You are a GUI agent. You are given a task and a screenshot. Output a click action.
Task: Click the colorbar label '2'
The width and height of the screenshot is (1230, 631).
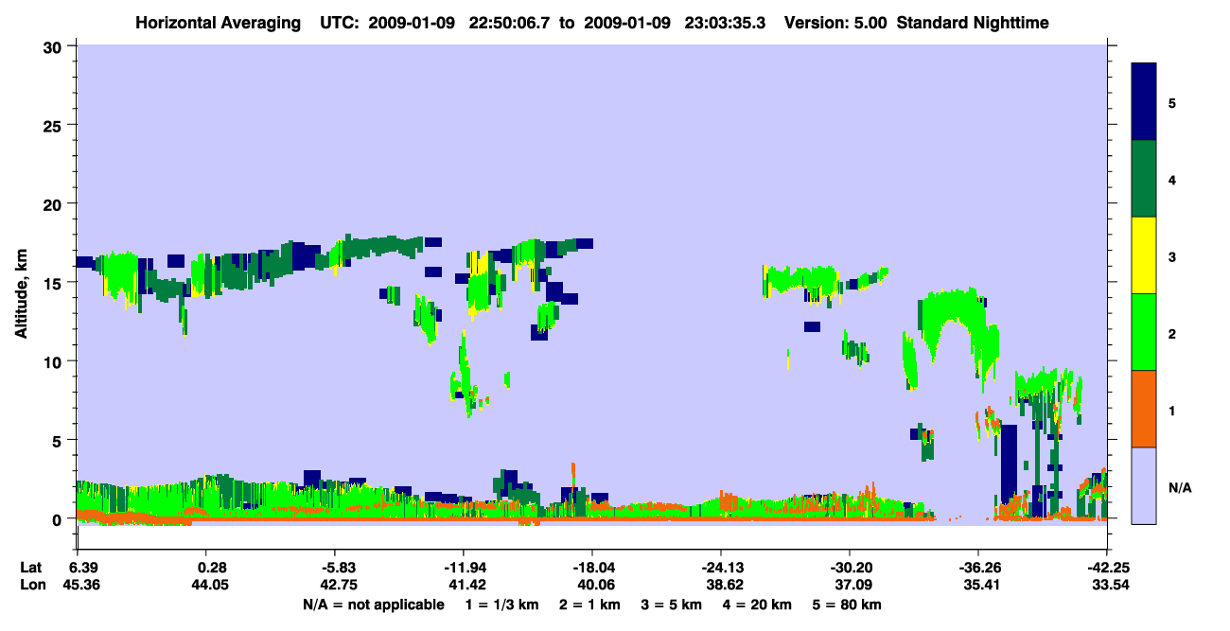pos(1172,333)
